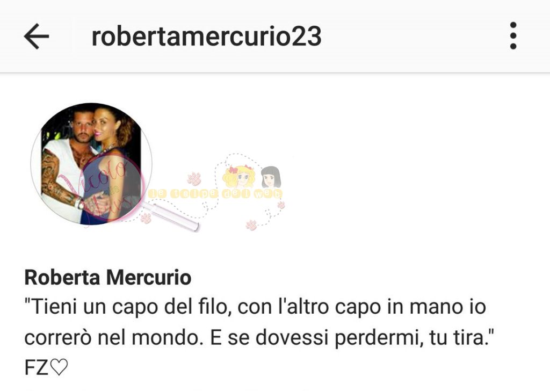Image resolution: width=550 pixels, height=391 pixels.
Task: Click the paw print below the cartoon girls
Action: pos(251,225)
